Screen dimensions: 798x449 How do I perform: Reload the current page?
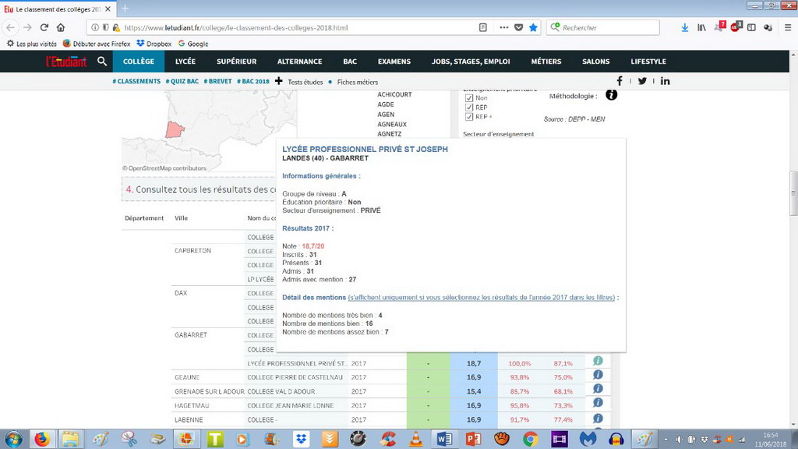[44, 27]
